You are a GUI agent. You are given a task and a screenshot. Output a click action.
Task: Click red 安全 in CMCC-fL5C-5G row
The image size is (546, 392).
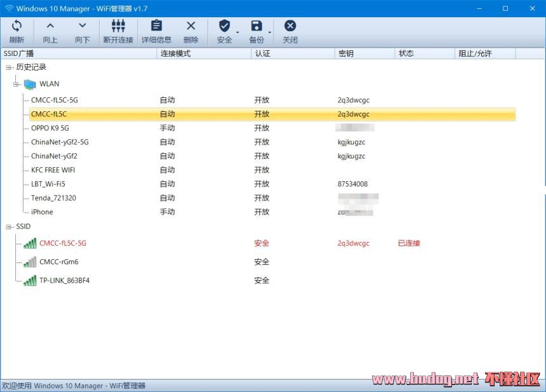pos(262,243)
